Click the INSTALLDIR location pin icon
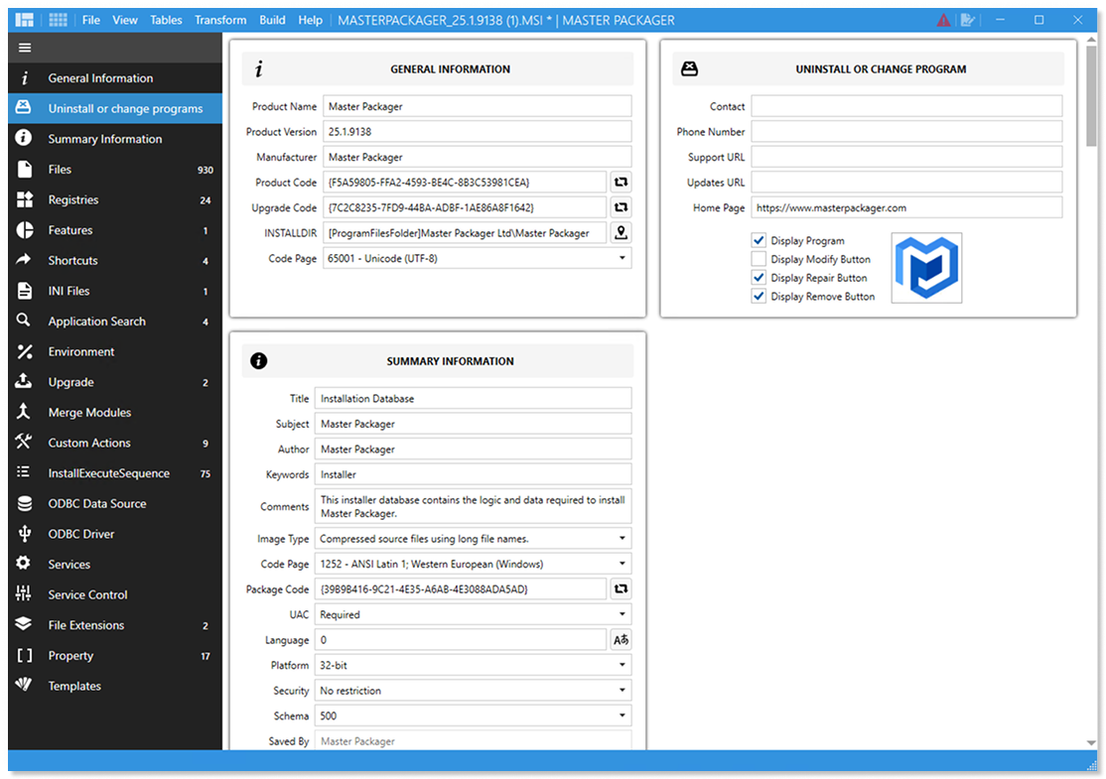This screenshot has height=779, width=1106. [621, 233]
